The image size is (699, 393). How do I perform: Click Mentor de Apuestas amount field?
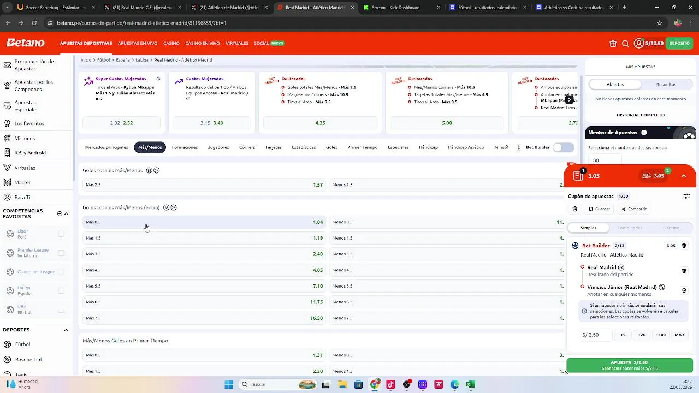click(605, 160)
